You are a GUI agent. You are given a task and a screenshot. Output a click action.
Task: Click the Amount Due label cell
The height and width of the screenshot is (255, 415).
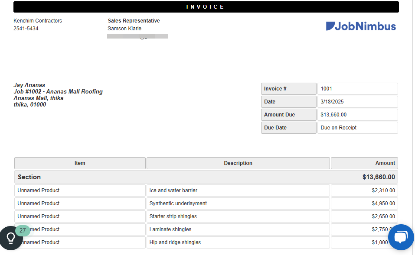pos(289,115)
